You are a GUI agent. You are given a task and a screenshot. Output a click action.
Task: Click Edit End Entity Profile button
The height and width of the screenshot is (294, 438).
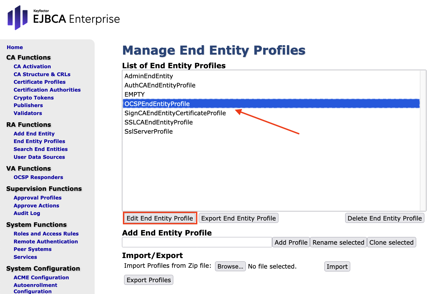coord(160,218)
